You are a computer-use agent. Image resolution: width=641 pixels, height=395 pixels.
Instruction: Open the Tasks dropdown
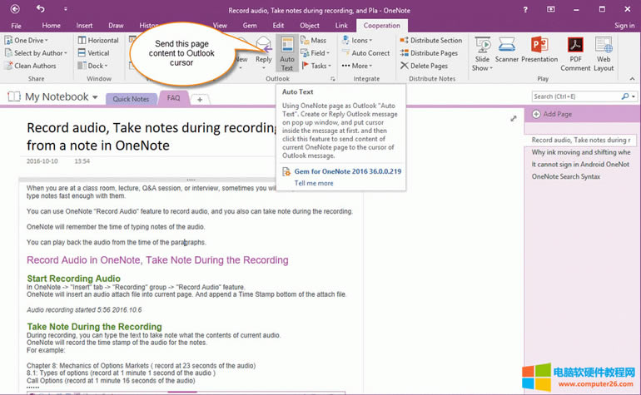320,66
